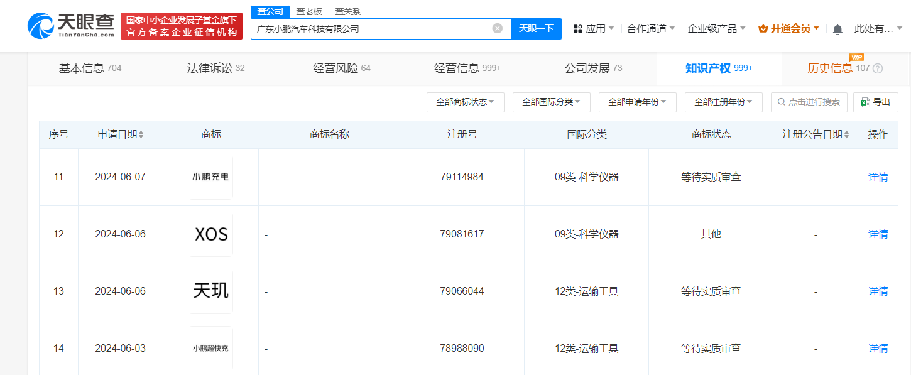This screenshot has width=911, height=375.
Task: Open 详情 link for trademark XOS
Action: (x=878, y=234)
